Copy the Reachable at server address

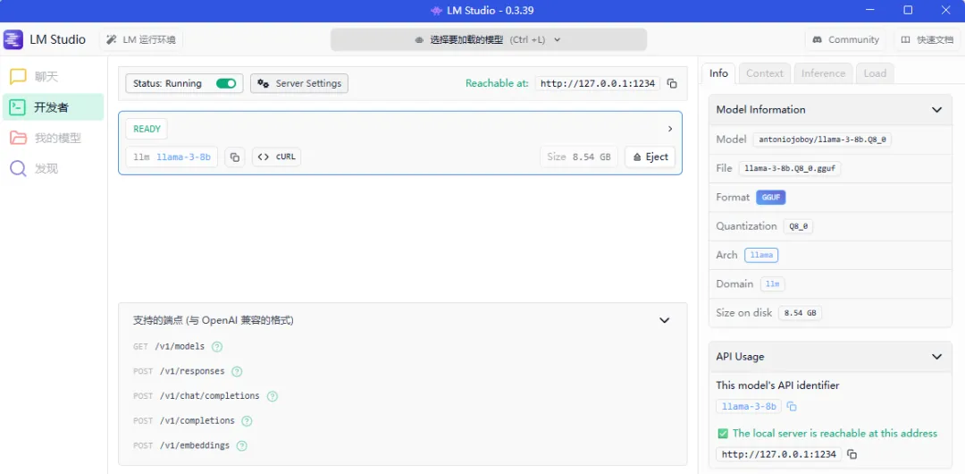pos(672,83)
